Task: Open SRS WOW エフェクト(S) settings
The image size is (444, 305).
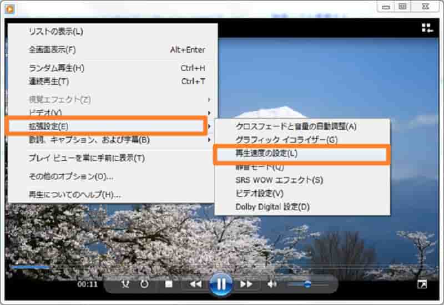Action: tap(302, 180)
